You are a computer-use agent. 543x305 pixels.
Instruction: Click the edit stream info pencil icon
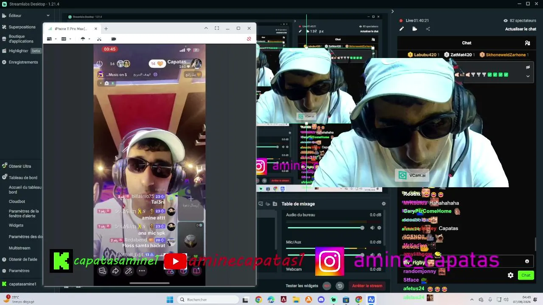pos(402,29)
